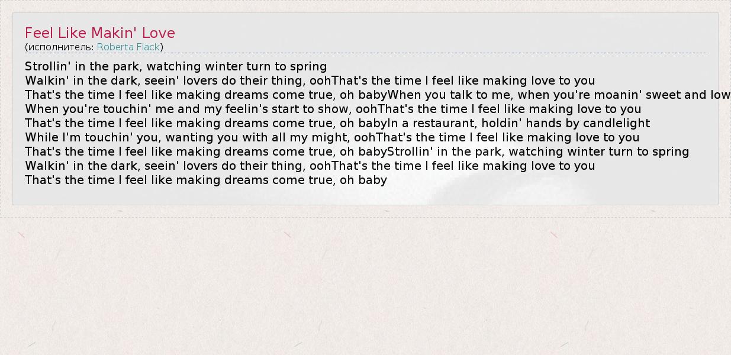Click the phrase babyStrollin' in the park

[431, 151]
